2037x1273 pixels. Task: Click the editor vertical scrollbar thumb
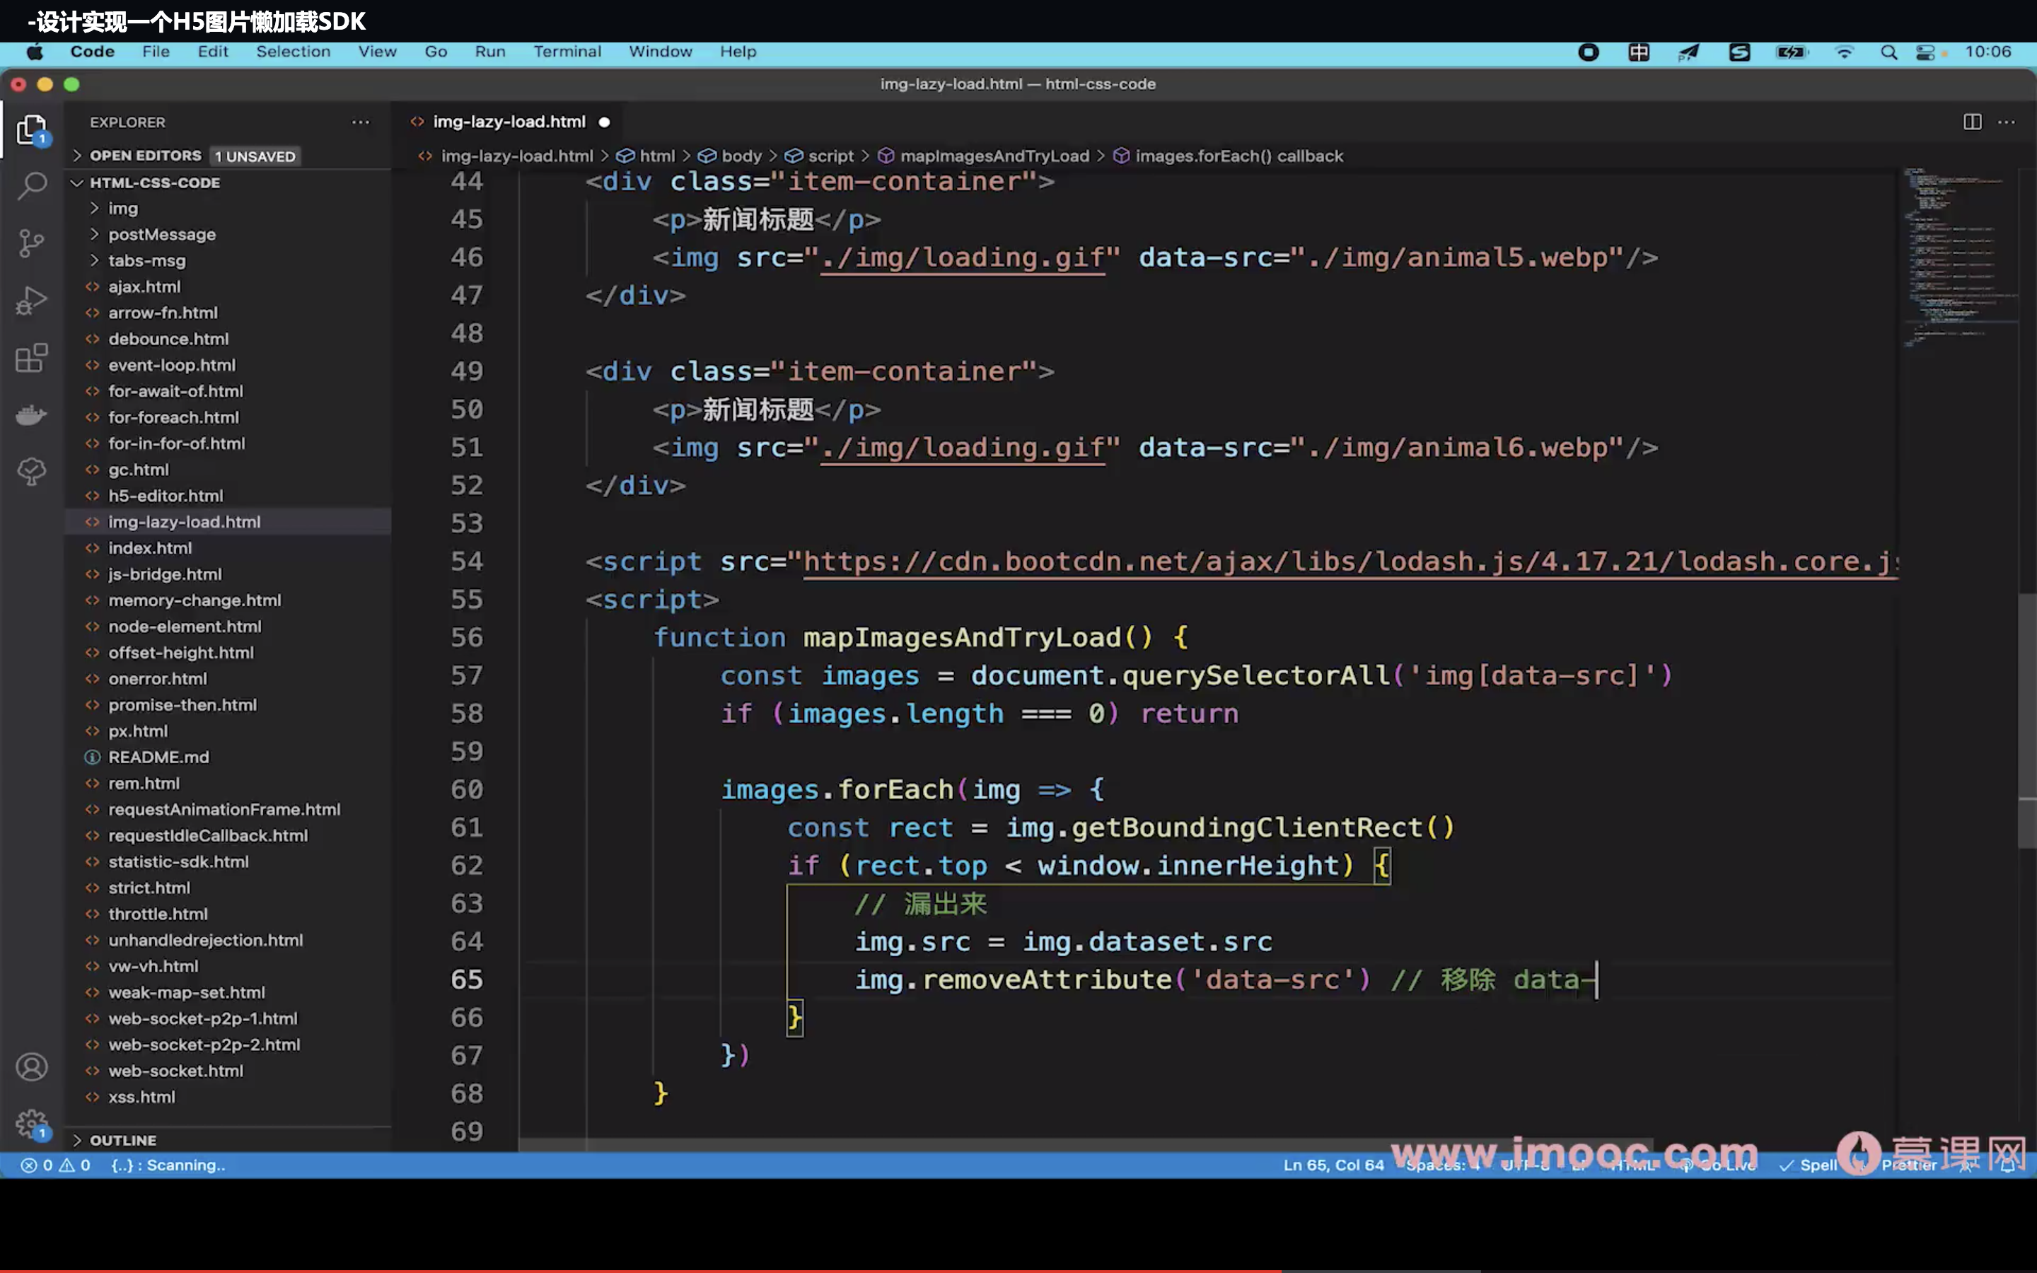[2027, 720]
